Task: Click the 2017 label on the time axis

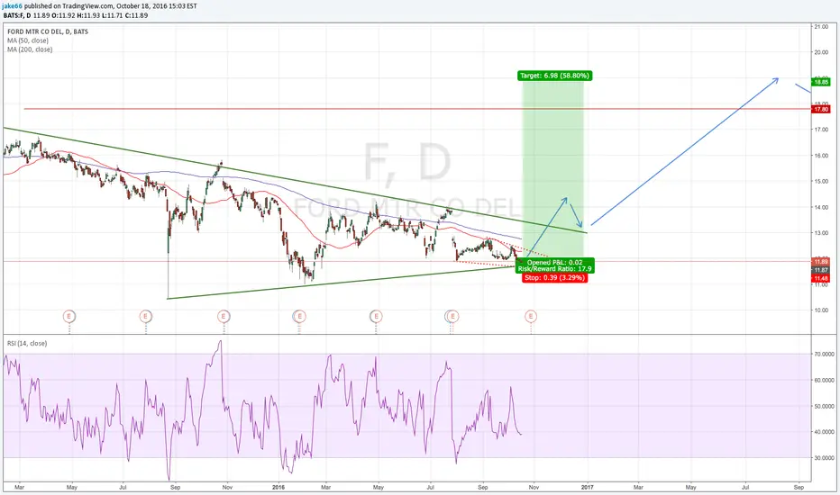Action: pos(587,488)
